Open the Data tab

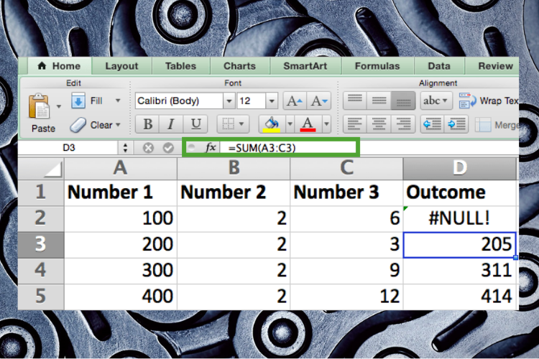coord(439,66)
